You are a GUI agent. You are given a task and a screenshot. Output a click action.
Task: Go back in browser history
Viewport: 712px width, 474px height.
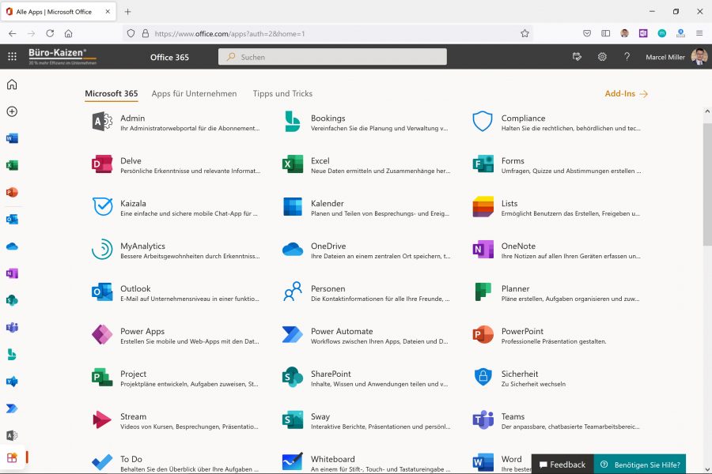click(12, 33)
